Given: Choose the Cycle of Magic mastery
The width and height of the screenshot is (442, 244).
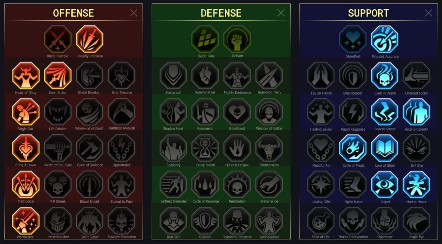Looking at the screenshot, I should [x=353, y=148].
